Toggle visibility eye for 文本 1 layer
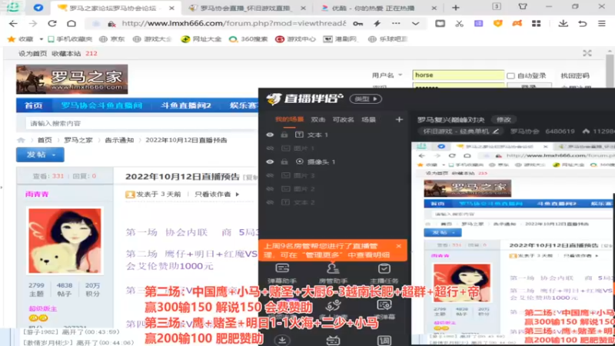This screenshot has width=615, height=346. point(270,135)
